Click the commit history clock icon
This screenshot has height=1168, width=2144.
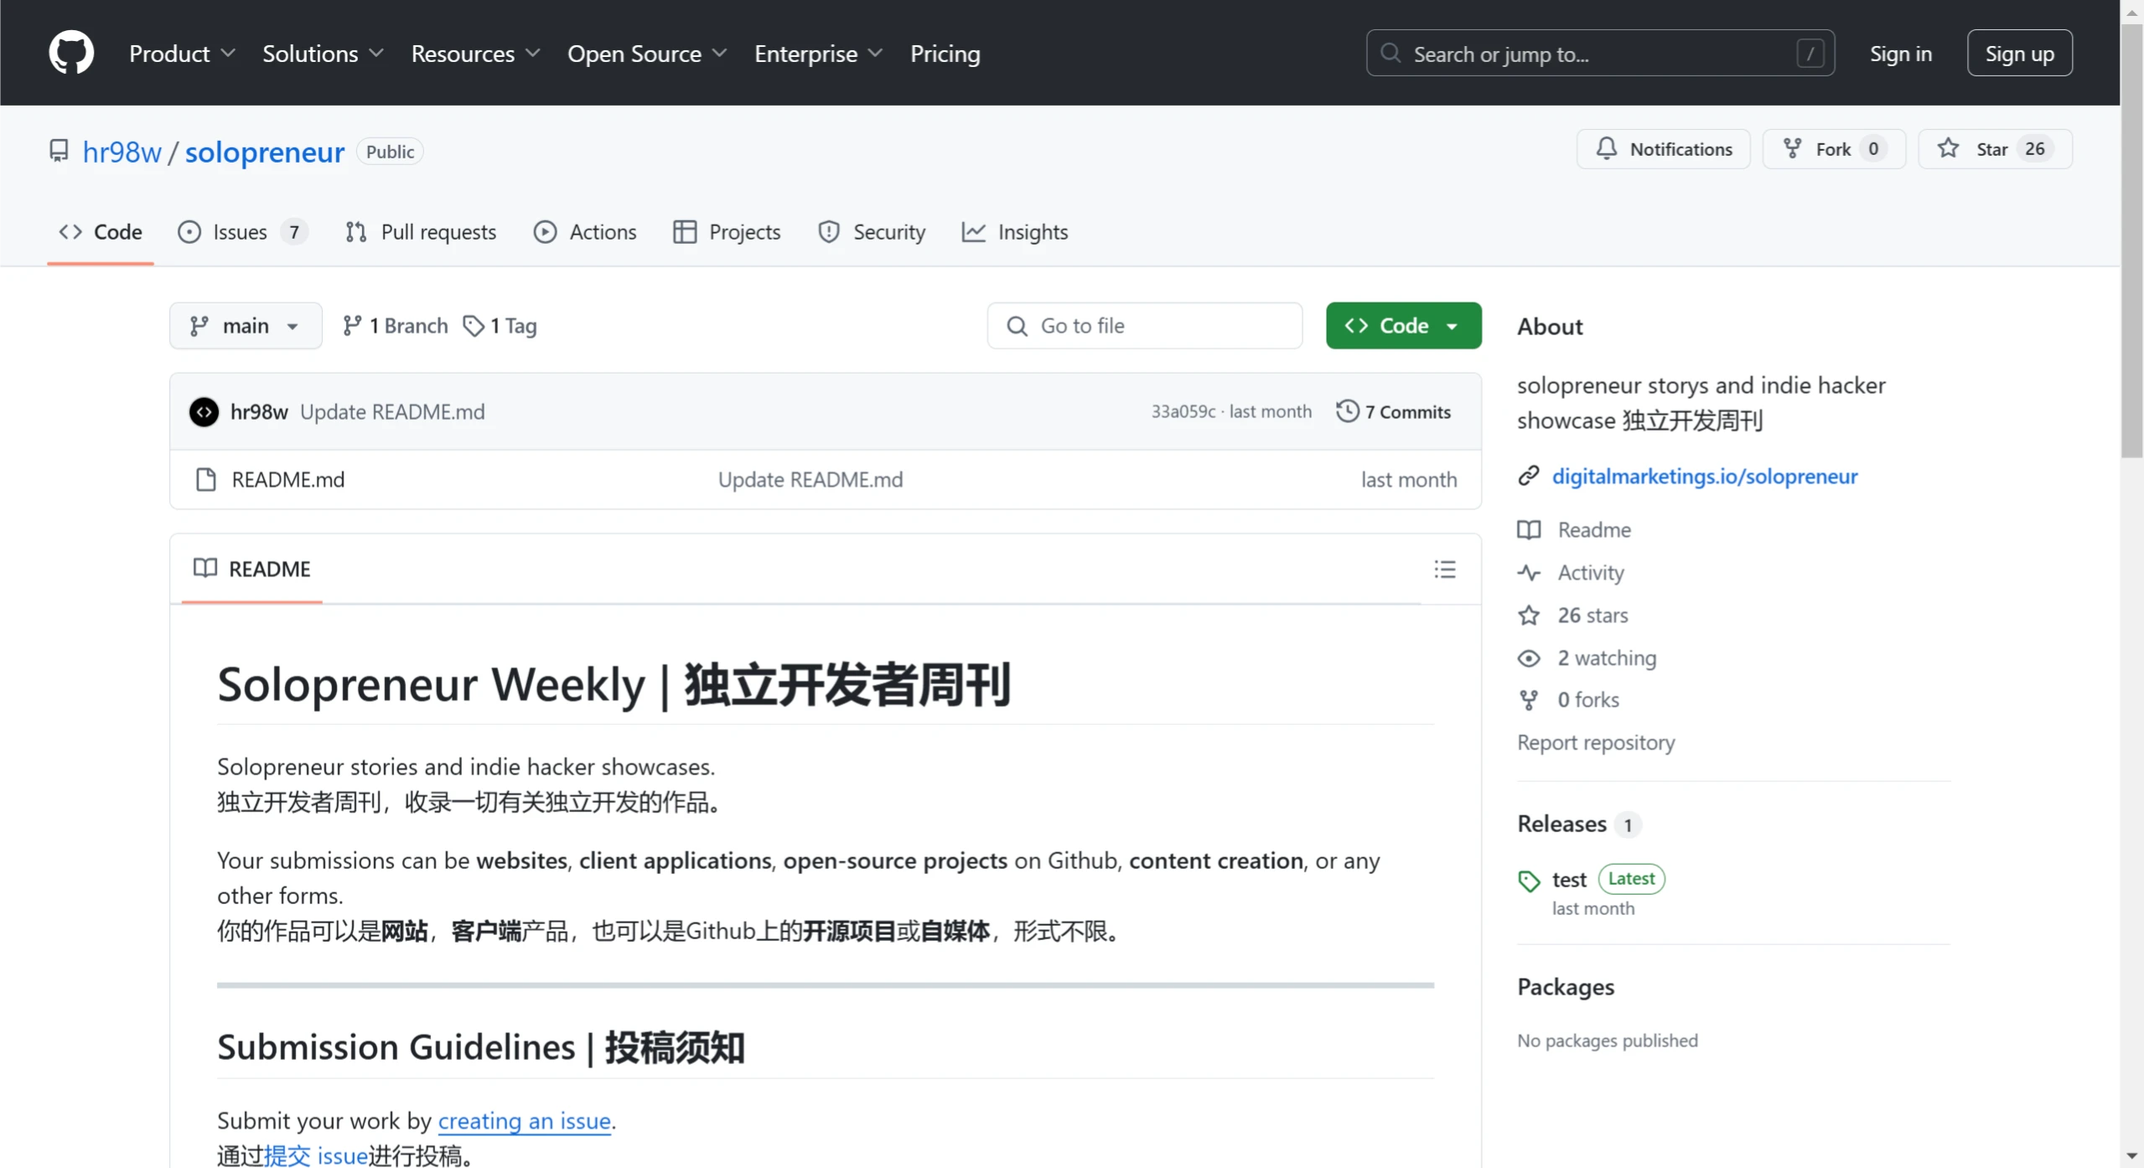(x=1347, y=411)
